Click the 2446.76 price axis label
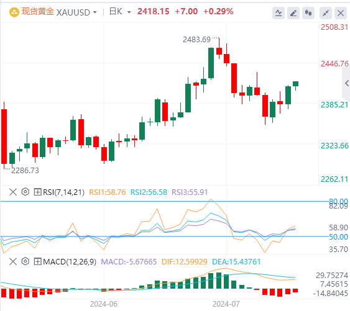 (334, 64)
